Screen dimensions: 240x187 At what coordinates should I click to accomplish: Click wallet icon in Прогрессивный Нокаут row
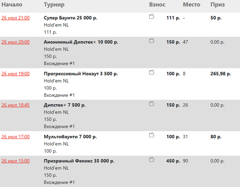click(152, 72)
